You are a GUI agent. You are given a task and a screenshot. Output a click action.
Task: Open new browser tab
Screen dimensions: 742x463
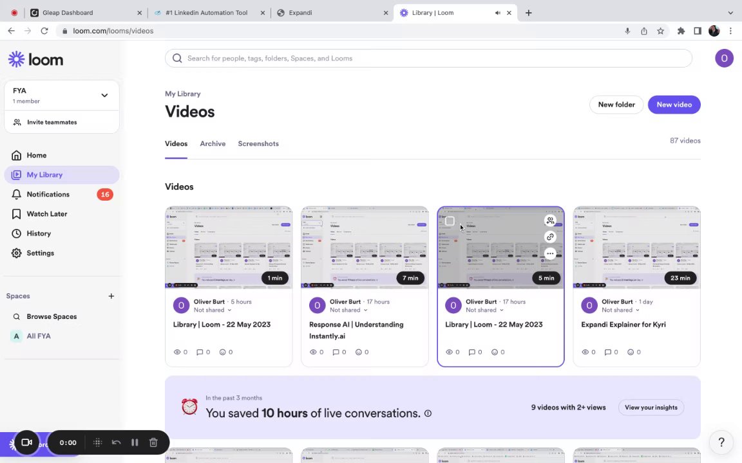[x=529, y=13]
